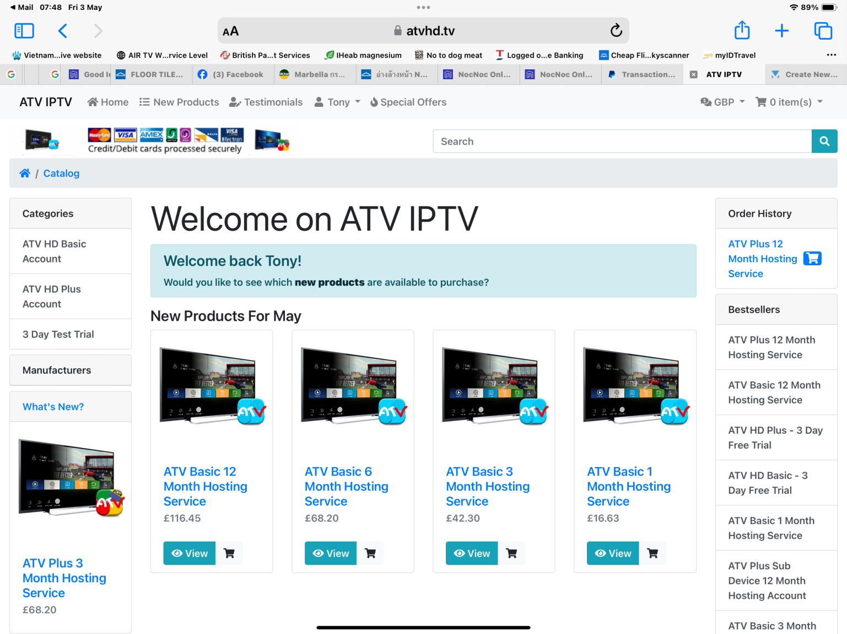The image size is (847, 634).
Task: Click the ATV IPTV brand link
Action: [x=46, y=102]
